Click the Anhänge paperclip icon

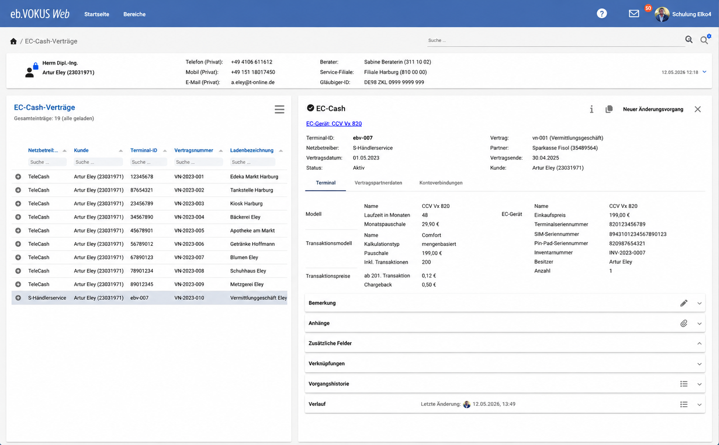[x=684, y=323]
